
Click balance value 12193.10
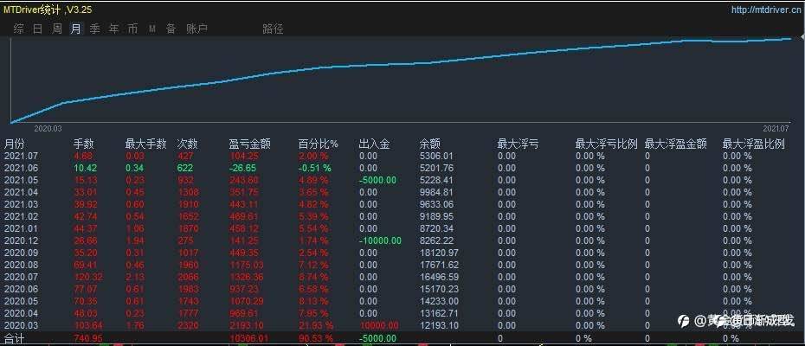click(x=439, y=325)
